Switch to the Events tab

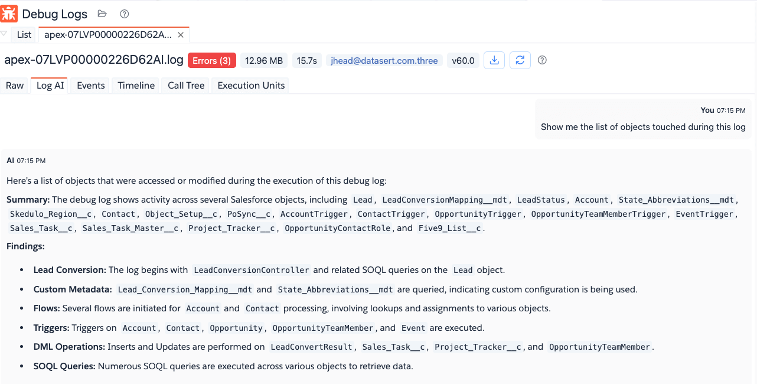[x=91, y=86]
